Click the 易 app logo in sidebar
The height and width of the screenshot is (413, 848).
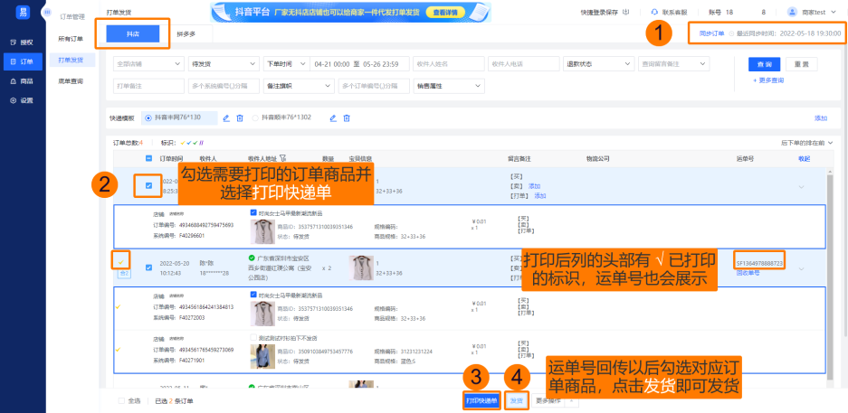pos(23,12)
